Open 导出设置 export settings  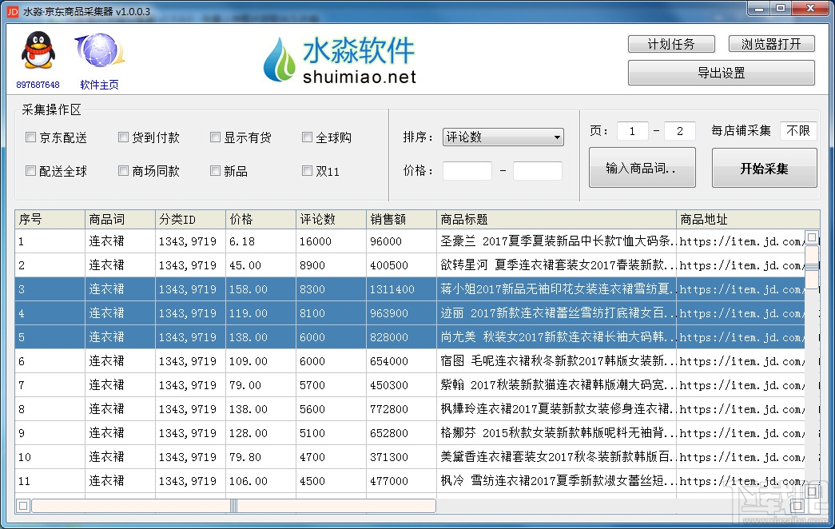click(x=721, y=73)
